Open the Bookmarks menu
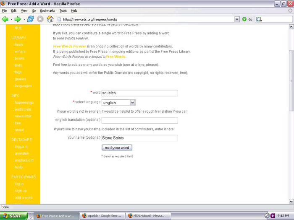This screenshot has width=294, height=220. click(x=47, y=10)
